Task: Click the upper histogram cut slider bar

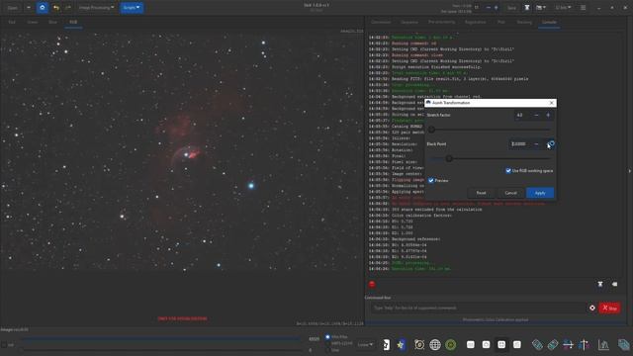Action: tap(161, 339)
